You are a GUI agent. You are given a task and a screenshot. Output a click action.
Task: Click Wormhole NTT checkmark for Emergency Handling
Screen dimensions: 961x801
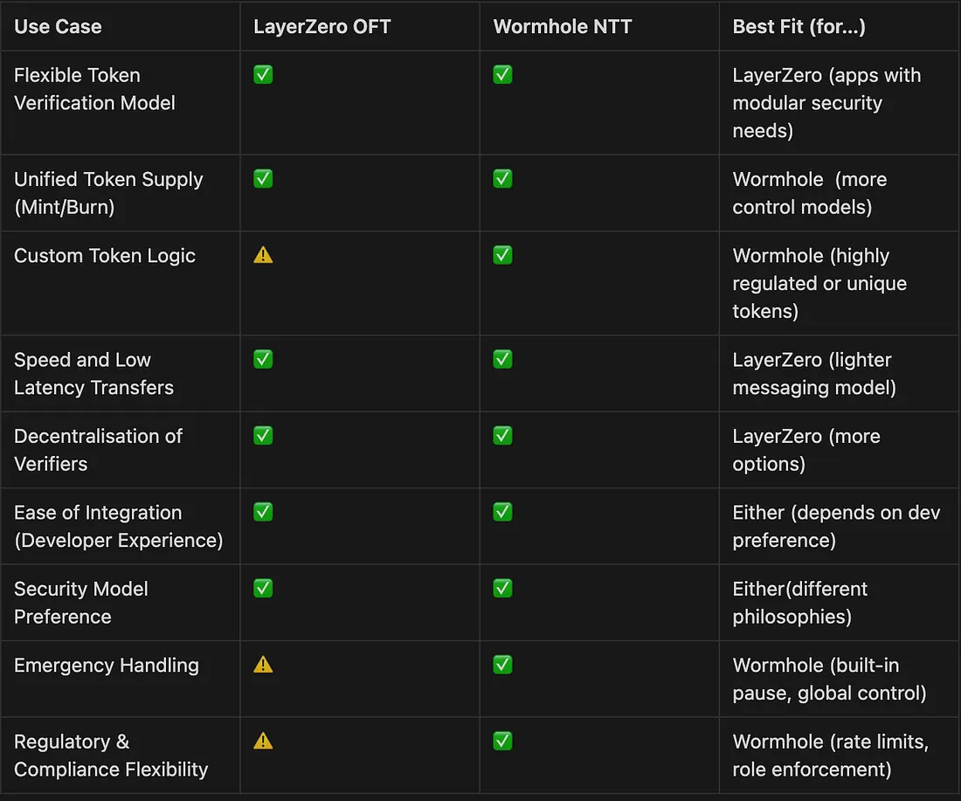pos(502,665)
